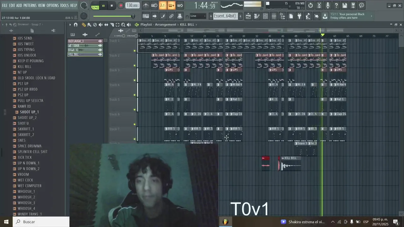The height and width of the screenshot is (227, 404).
Task: Select OLD LAUGH_1 in the picker panel
Action: (x=85, y=41)
